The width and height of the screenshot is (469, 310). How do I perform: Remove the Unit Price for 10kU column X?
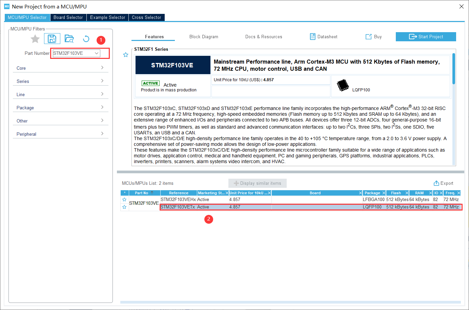pos(269,193)
